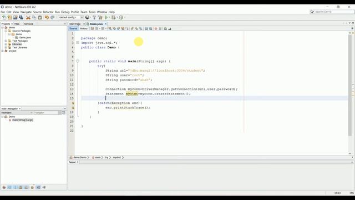Open the Window menu

102,12
